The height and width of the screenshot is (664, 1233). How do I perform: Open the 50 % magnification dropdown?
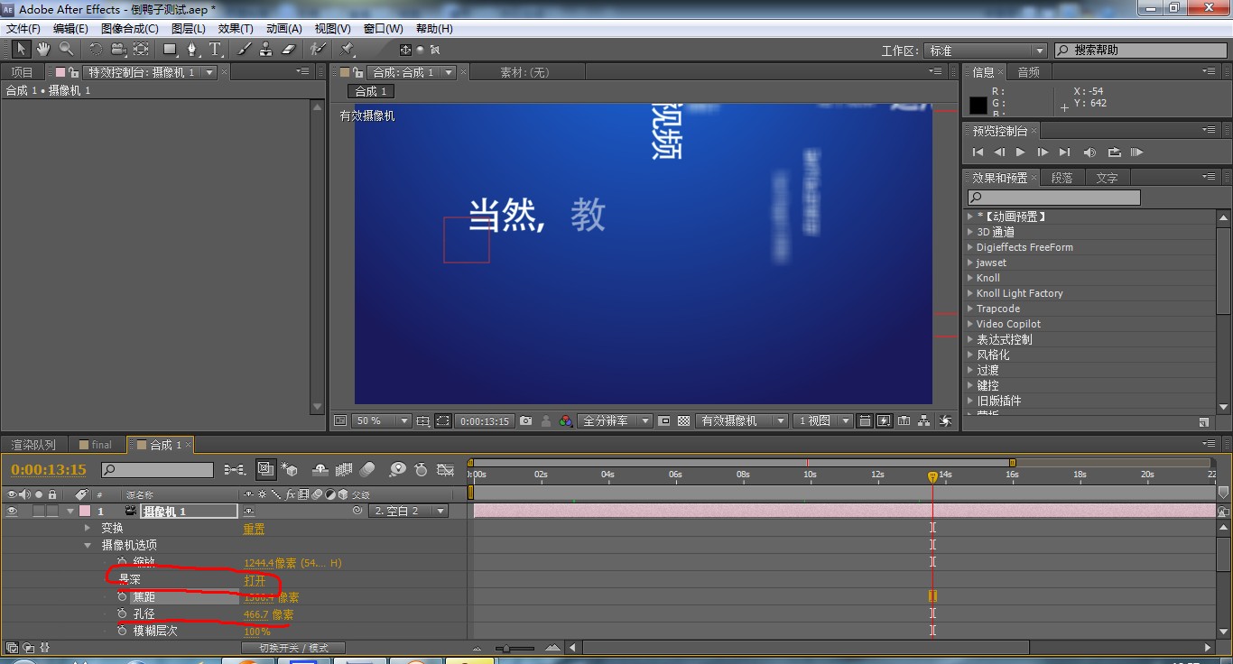coord(382,420)
